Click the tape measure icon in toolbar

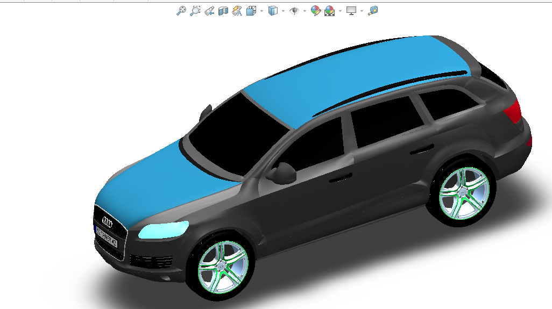click(373, 11)
